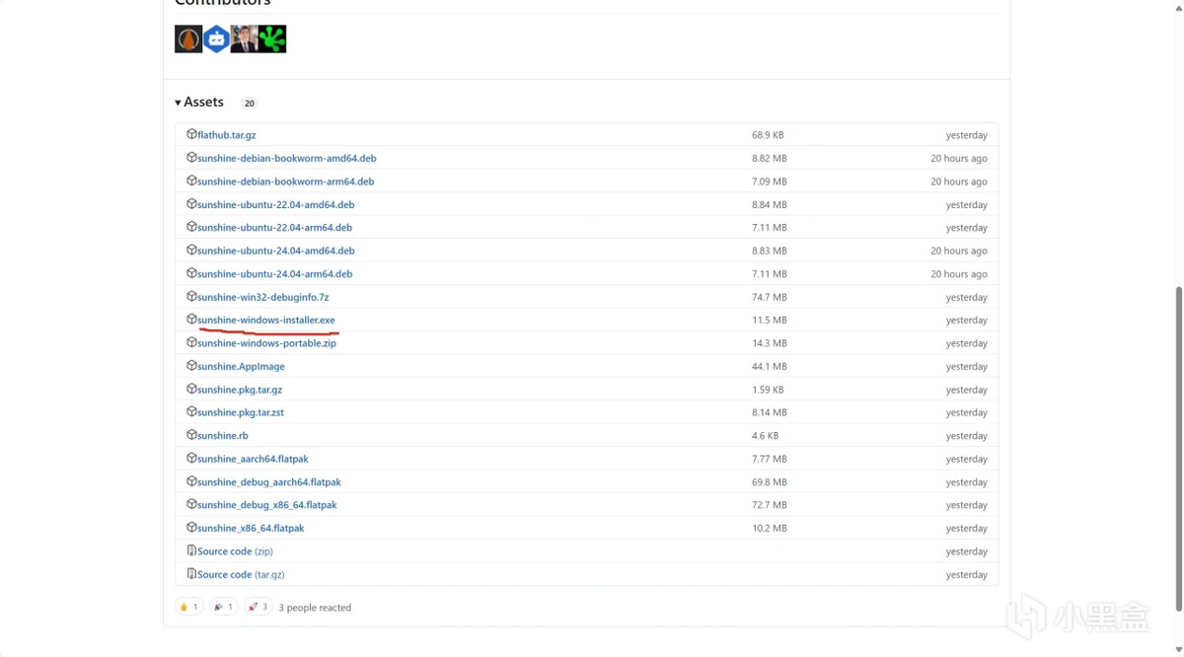The image size is (1184, 657).
Task: Download sunshine-windows-portable.zip
Action: pyautogui.click(x=266, y=343)
